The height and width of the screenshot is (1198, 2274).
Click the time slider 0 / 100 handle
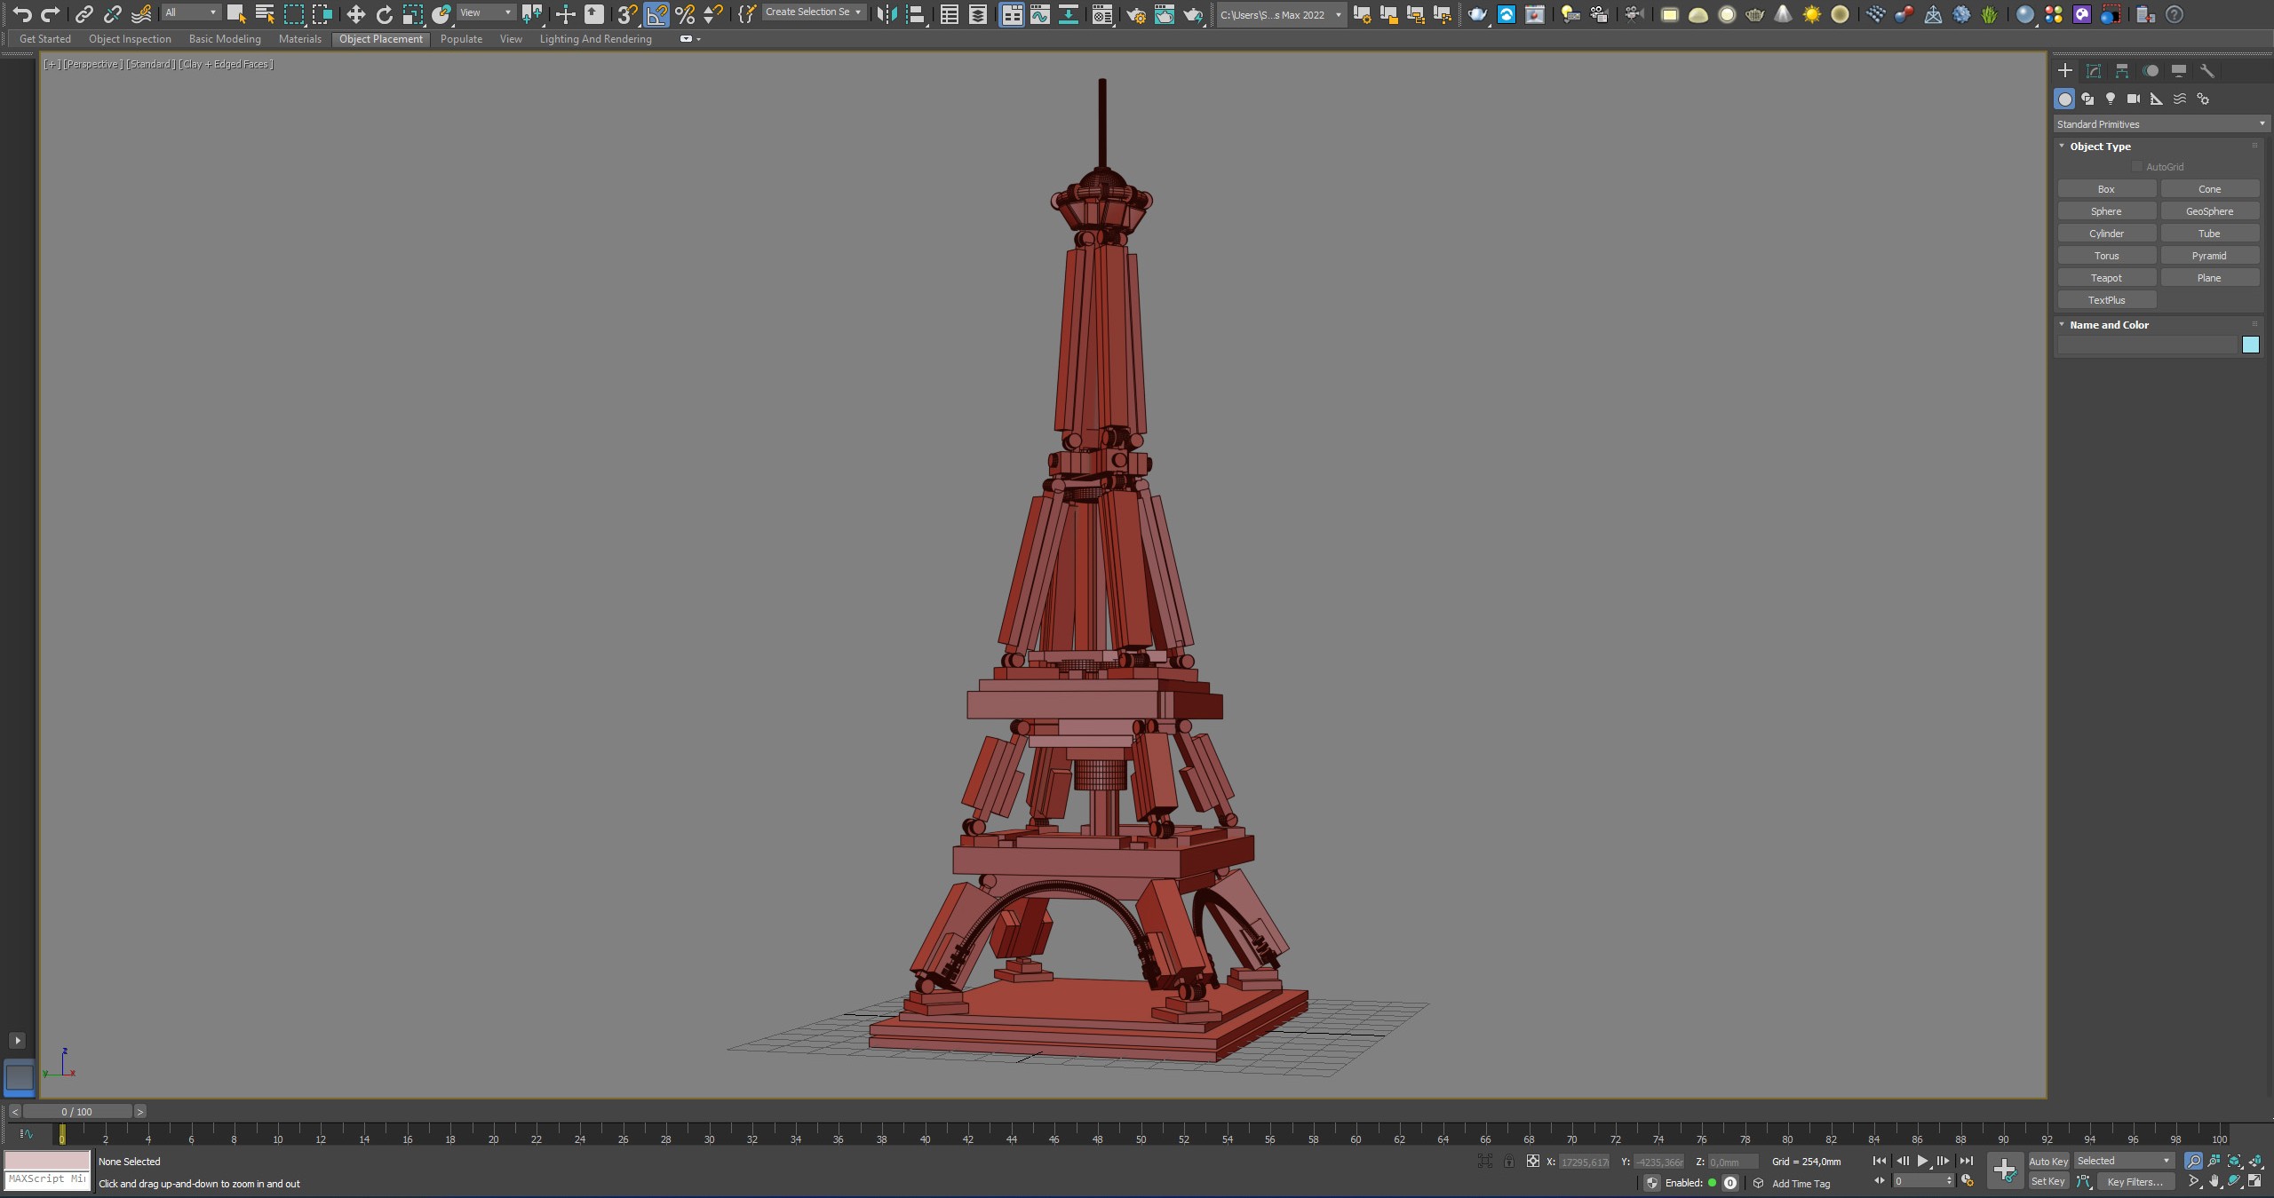tap(77, 1111)
